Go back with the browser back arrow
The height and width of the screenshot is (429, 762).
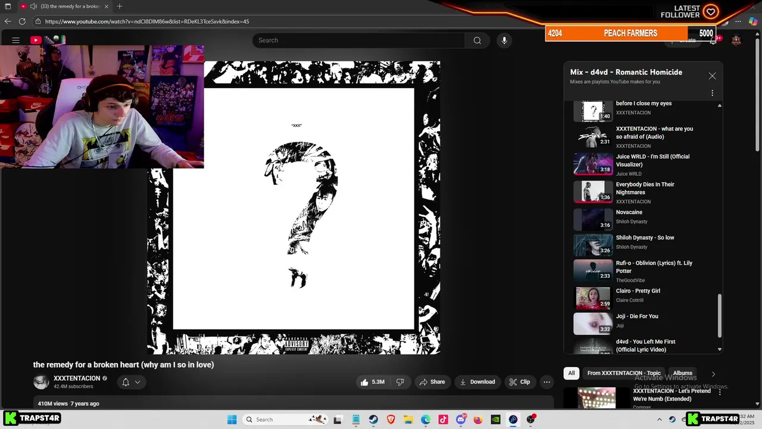point(8,21)
